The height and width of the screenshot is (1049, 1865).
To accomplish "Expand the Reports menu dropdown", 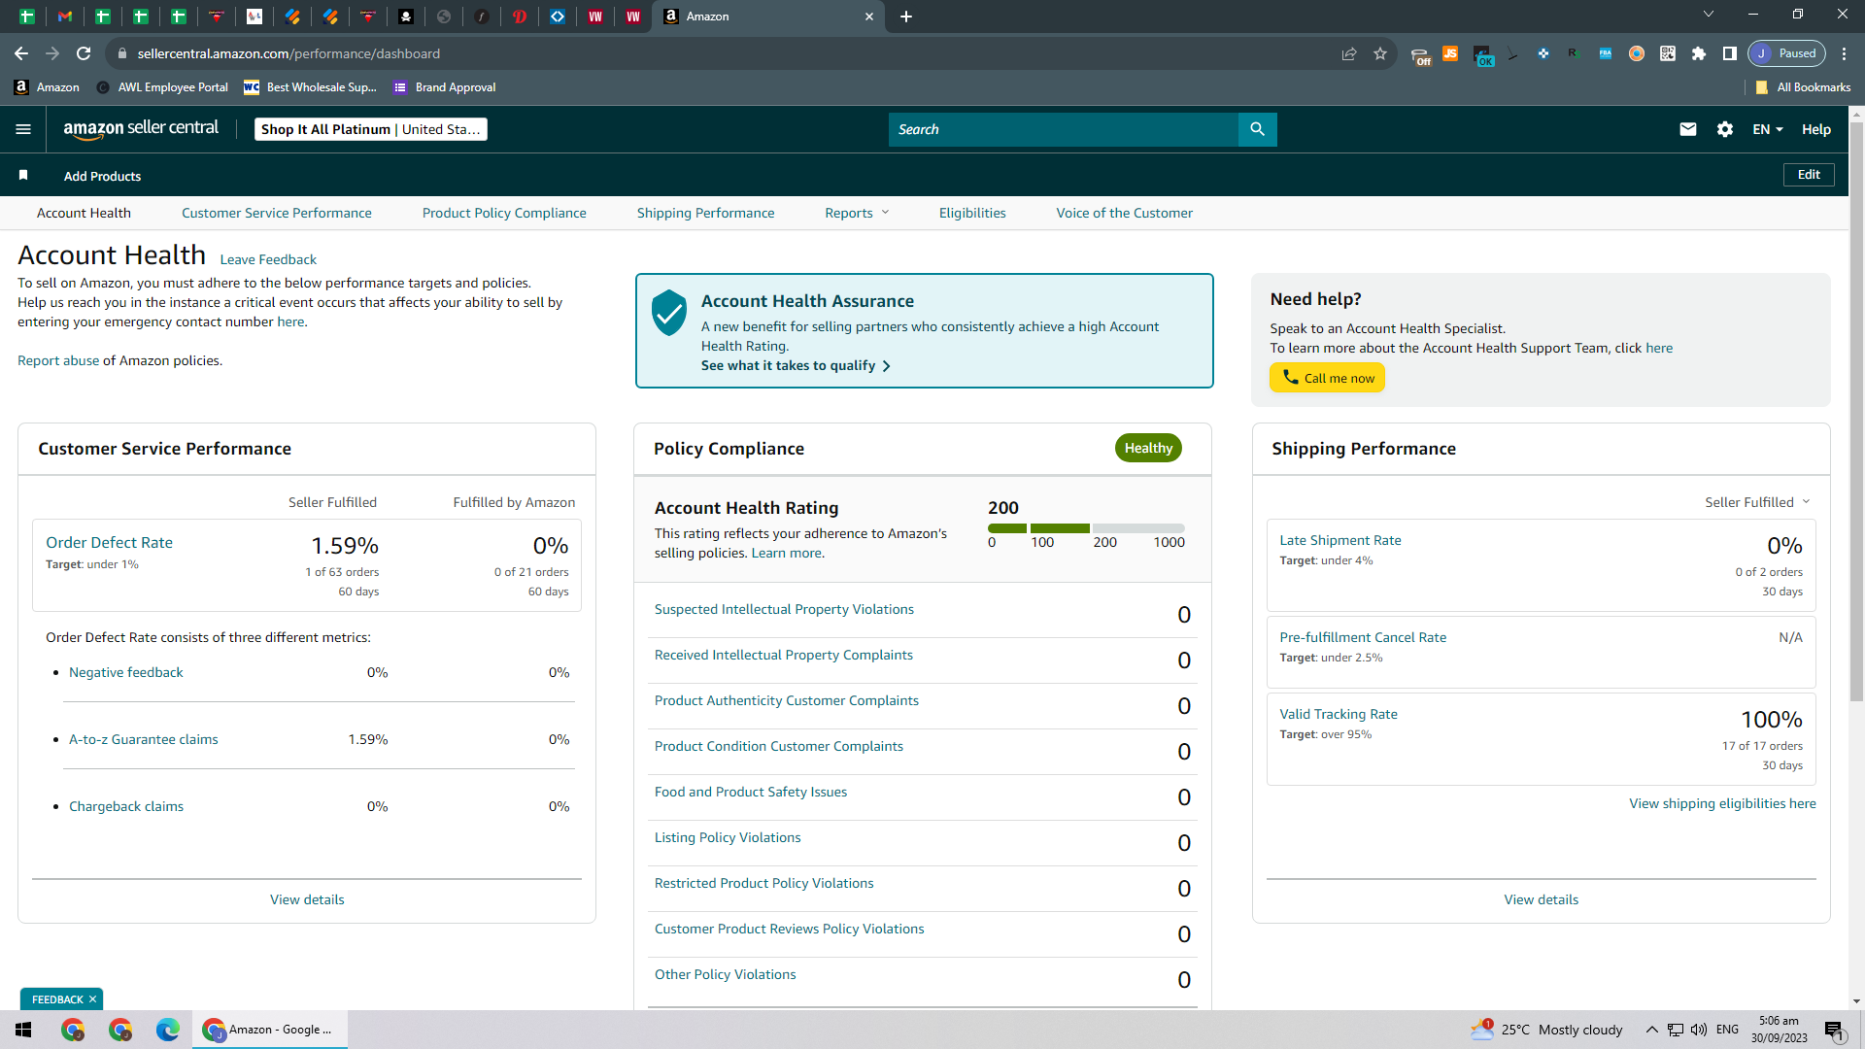I will [x=857, y=213].
